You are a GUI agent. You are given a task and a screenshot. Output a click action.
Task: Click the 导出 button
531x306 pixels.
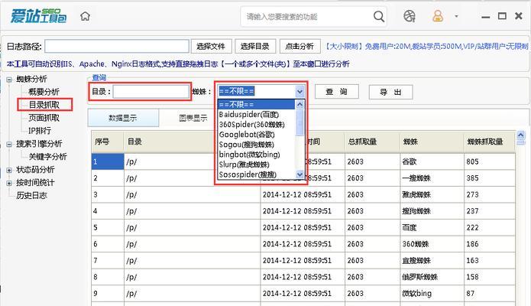[x=390, y=92]
